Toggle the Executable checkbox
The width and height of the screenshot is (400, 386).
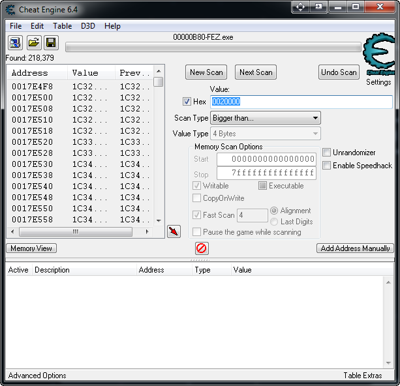point(262,185)
